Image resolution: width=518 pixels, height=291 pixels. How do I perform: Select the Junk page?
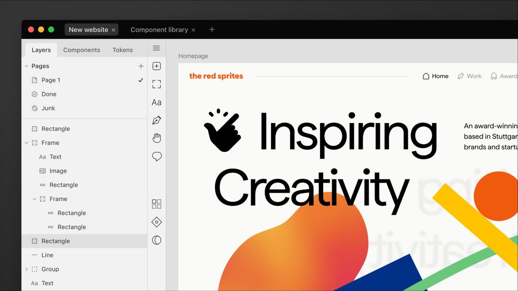pyautogui.click(x=84, y=108)
